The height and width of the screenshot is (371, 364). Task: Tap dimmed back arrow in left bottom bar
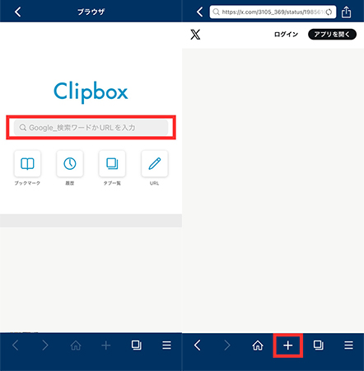click(16, 345)
